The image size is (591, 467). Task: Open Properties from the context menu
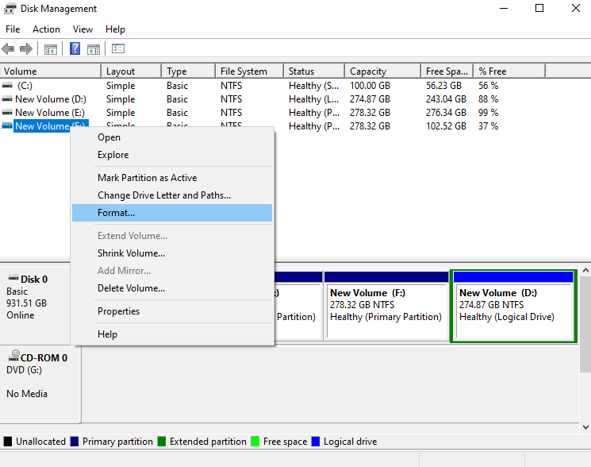(172, 311)
